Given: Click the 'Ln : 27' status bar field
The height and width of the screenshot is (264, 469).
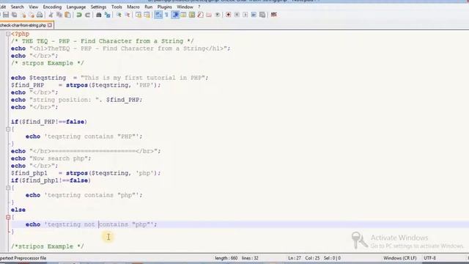Looking at the screenshot, I should click(x=295, y=258).
